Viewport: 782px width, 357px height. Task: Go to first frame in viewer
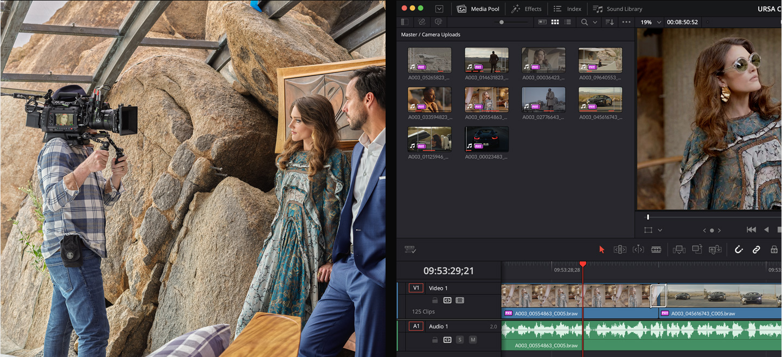click(x=751, y=230)
